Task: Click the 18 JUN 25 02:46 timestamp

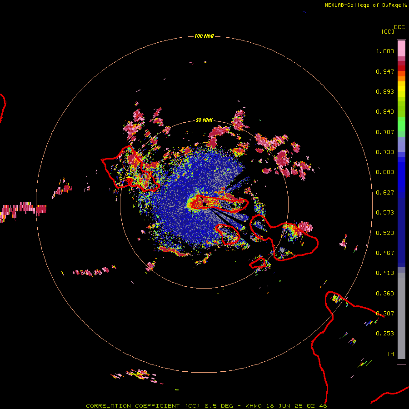Action: pos(297,406)
